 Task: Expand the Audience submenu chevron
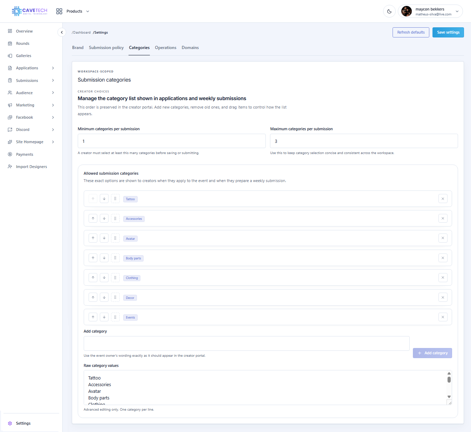53,93
